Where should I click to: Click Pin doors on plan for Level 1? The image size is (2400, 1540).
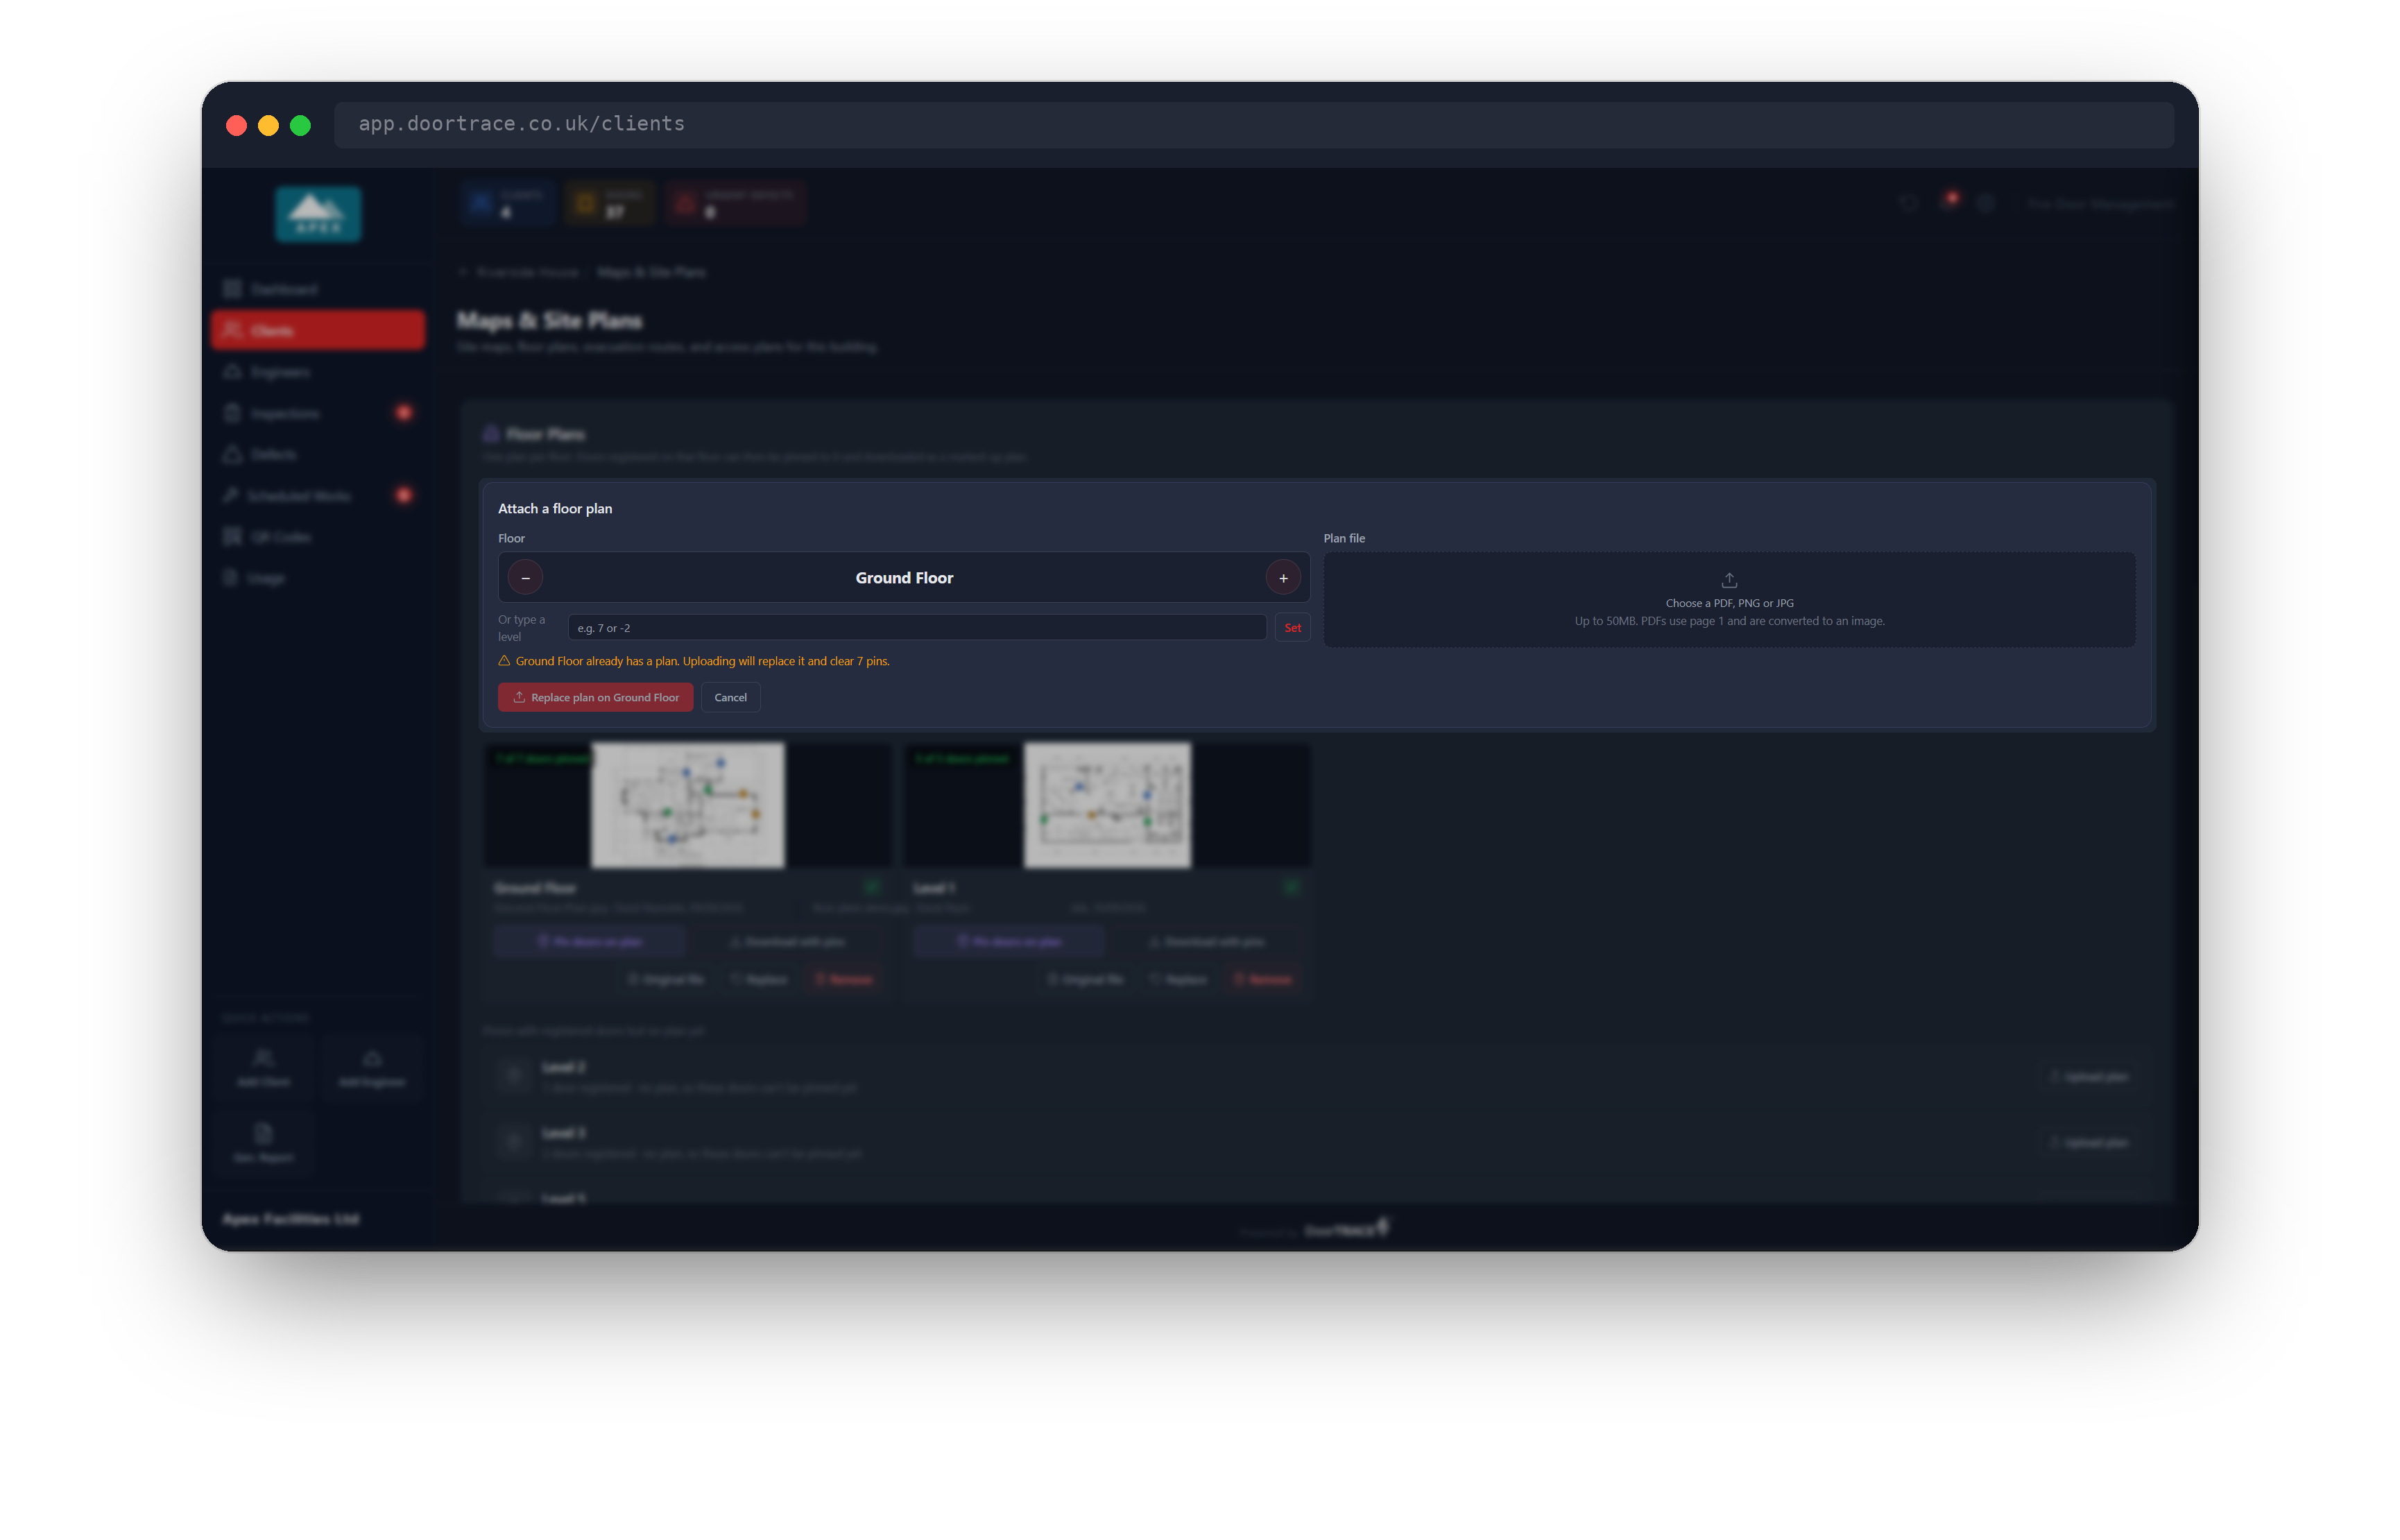click(1009, 941)
